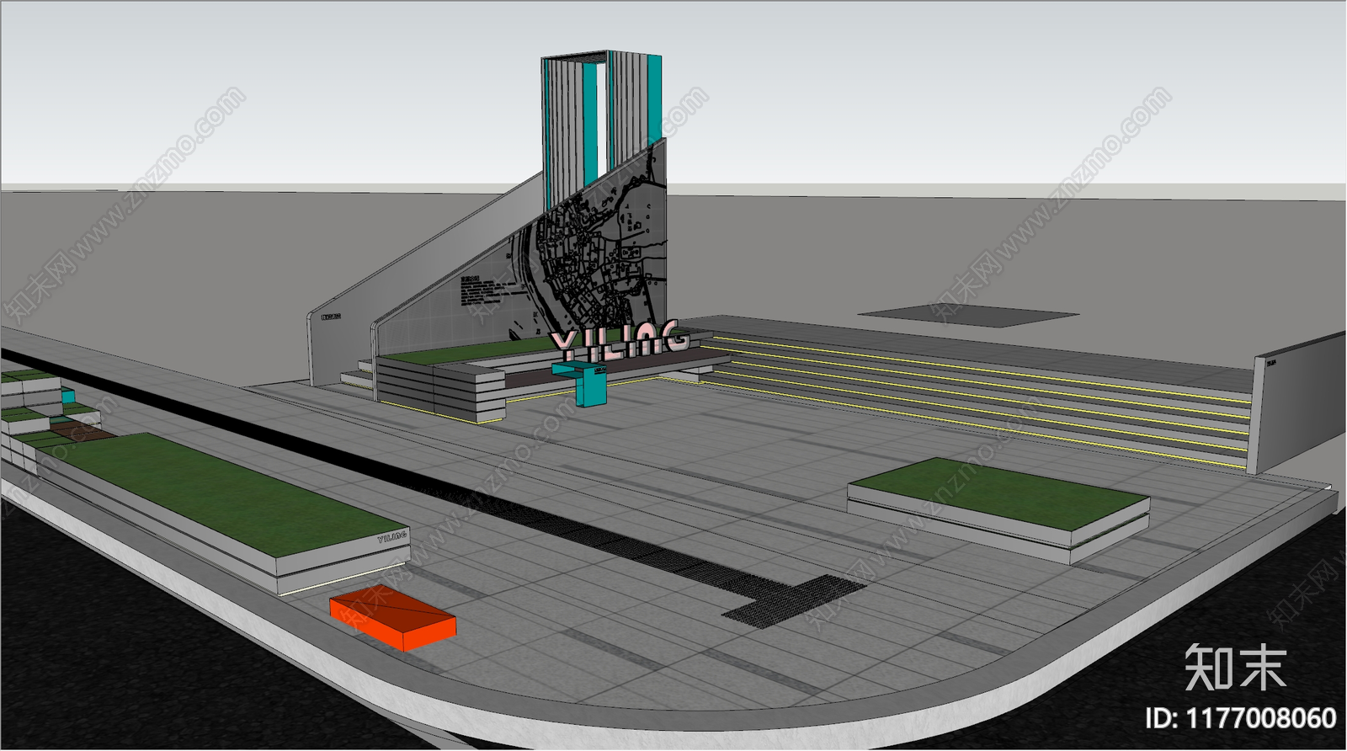Viewport: 1347px width, 751px height.
Task: Select the green lawn planter on the right
Action: (998, 509)
